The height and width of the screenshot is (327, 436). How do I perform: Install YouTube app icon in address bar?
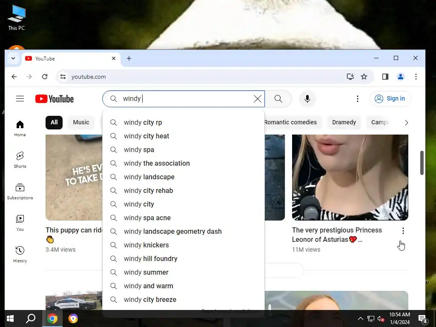(x=350, y=77)
